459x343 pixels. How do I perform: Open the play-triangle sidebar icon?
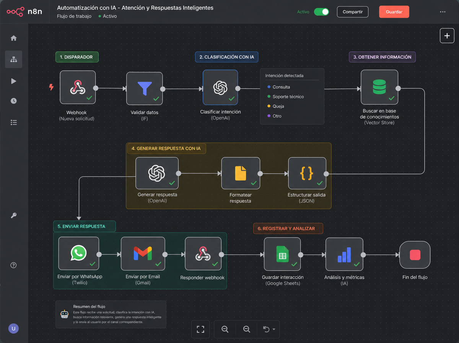[x=13, y=81]
